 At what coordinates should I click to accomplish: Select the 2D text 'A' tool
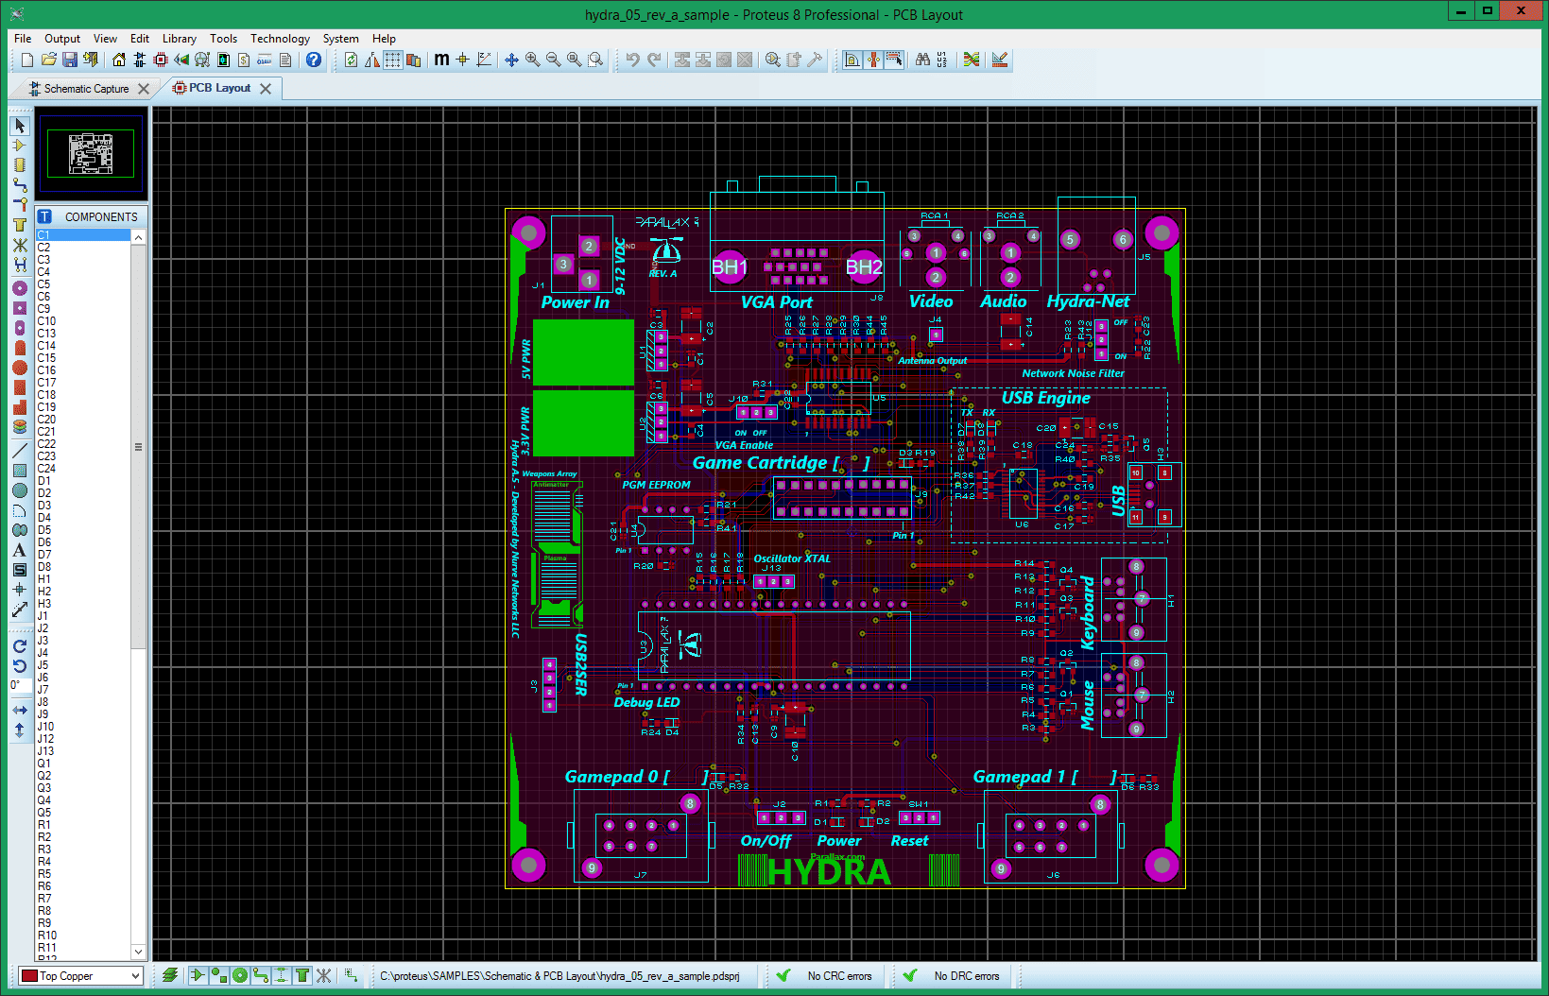pyautogui.click(x=19, y=550)
